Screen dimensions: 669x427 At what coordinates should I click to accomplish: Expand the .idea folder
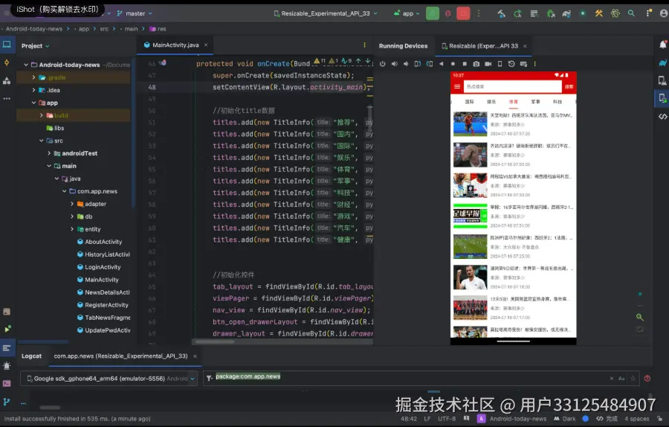(x=33, y=90)
